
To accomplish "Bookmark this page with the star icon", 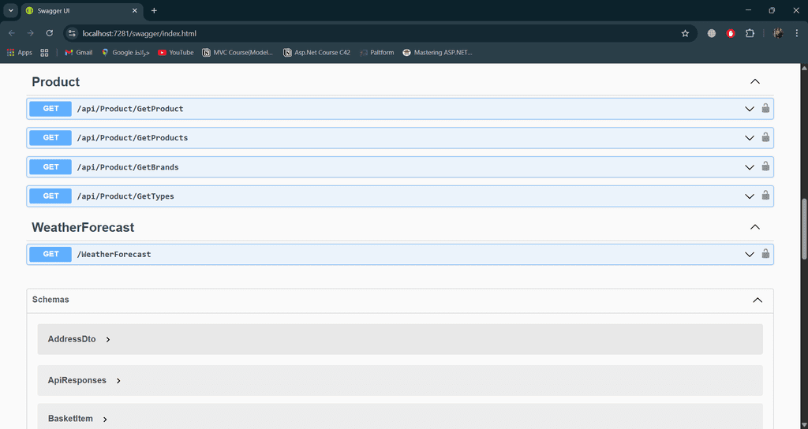I will [x=685, y=33].
